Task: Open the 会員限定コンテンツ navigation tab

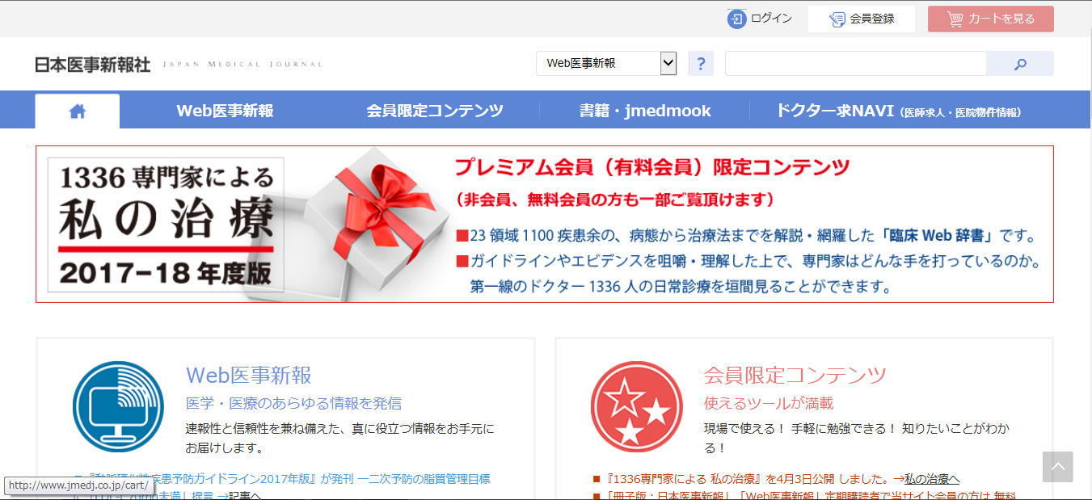Action: (x=434, y=111)
